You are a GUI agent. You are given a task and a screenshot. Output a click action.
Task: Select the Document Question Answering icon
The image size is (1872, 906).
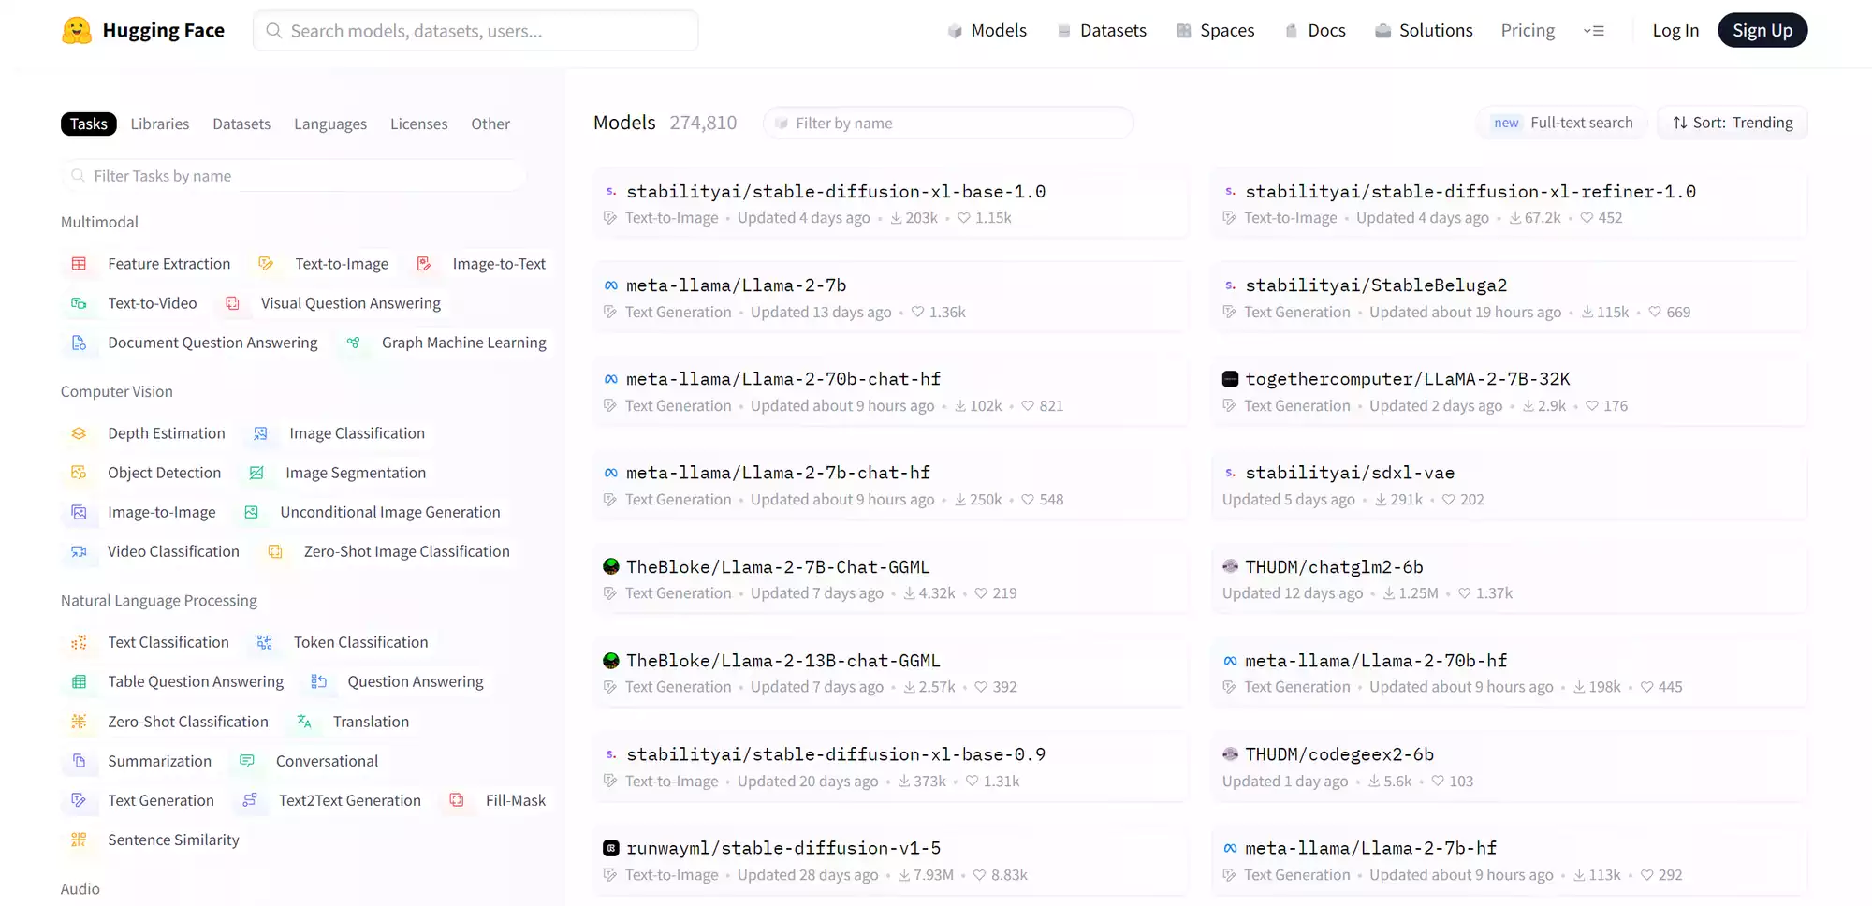[79, 343]
